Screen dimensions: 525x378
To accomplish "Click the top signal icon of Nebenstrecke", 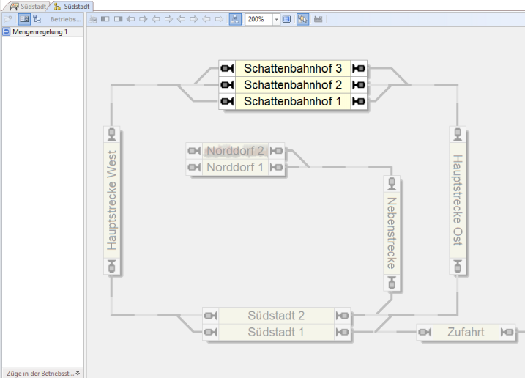I will coord(391,182).
